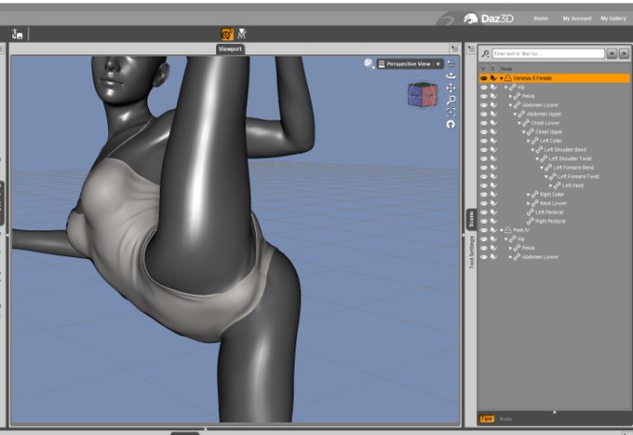
Task: Toggle visibility eye for Left Forearm Twist
Action: [x=484, y=176]
